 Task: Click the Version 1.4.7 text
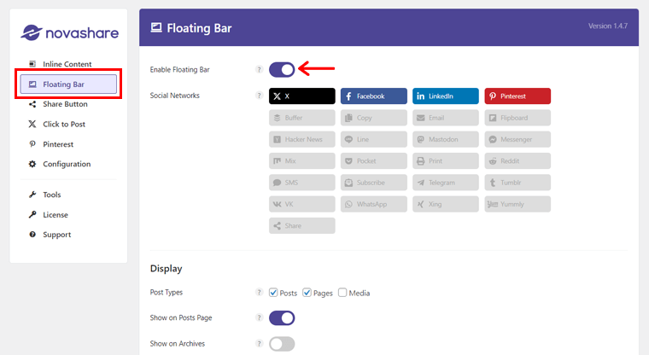[608, 26]
